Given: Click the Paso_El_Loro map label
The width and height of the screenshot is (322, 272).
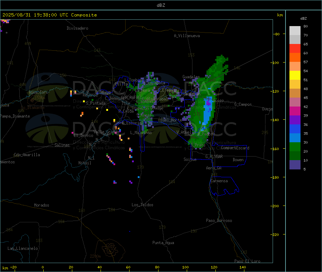Looking at the screenshot, I should [x=248, y=261].
